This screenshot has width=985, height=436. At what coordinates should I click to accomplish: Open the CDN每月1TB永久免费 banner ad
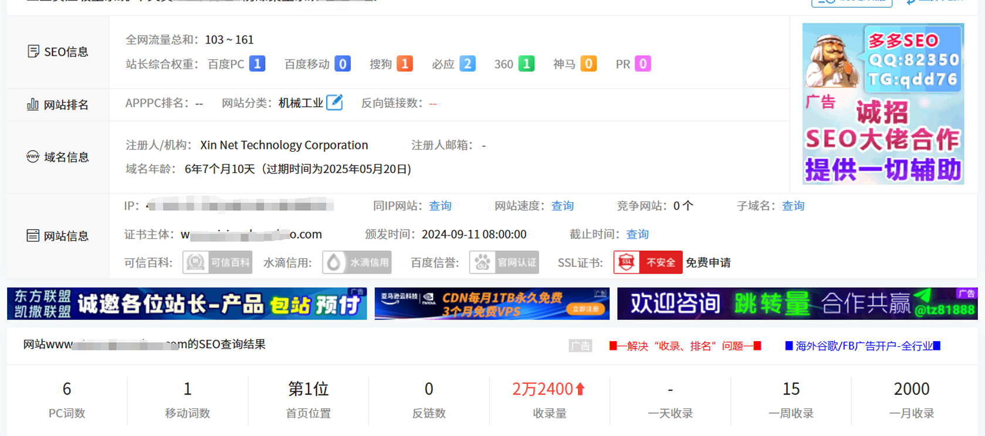pyautogui.click(x=492, y=304)
